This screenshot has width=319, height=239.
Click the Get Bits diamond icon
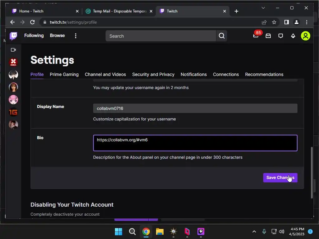tap(293, 36)
